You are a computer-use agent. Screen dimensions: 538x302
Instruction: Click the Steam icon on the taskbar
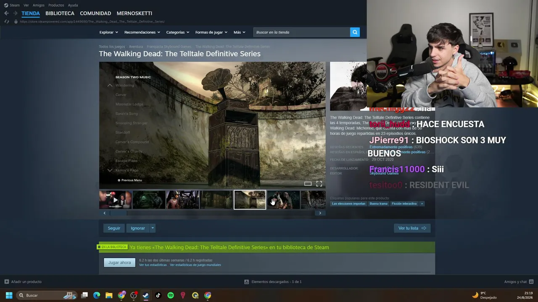145,295
